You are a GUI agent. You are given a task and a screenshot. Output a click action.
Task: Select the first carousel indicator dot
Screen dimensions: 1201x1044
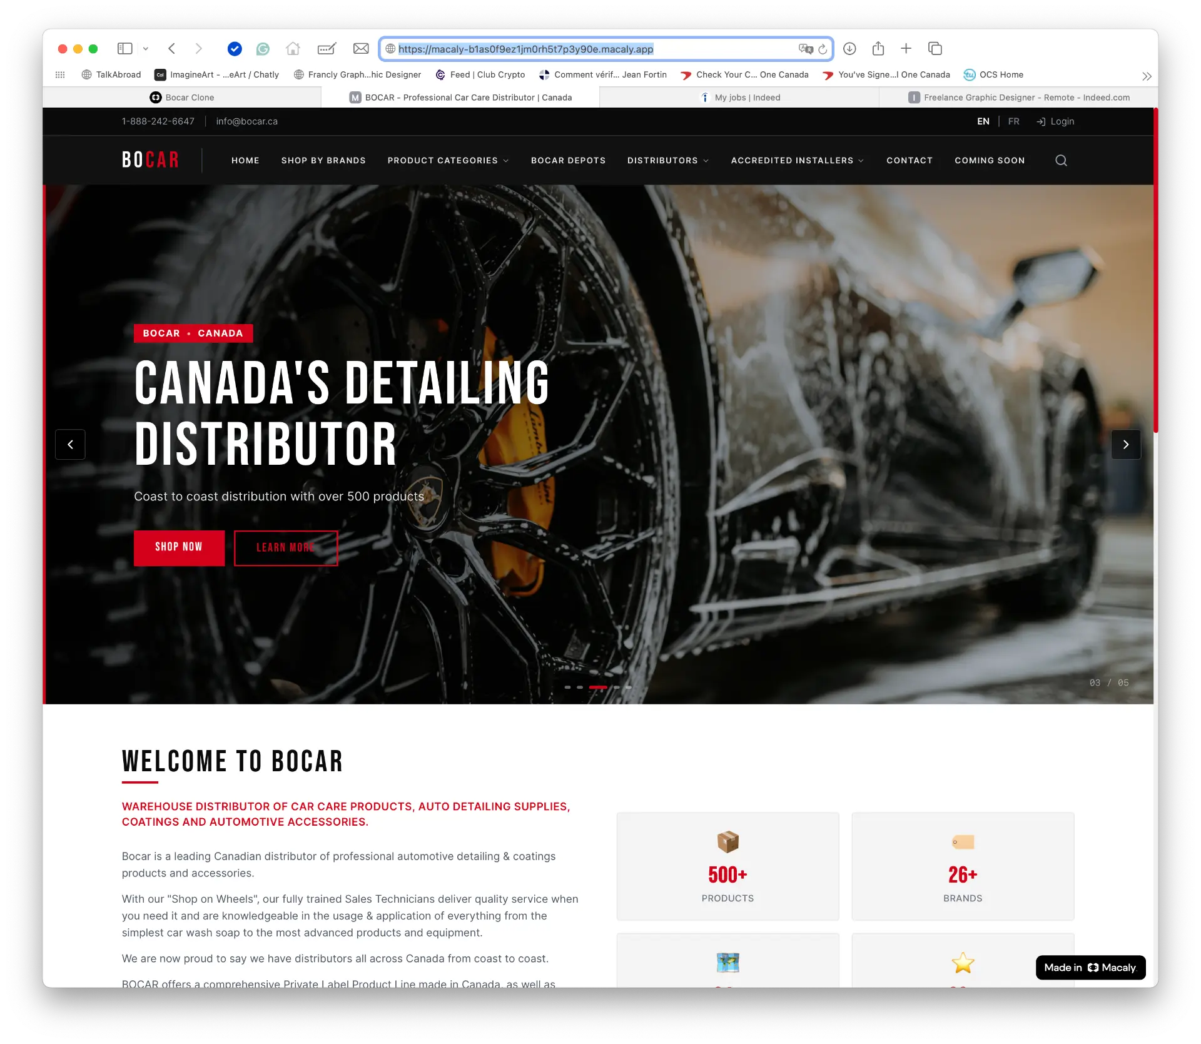567,687
